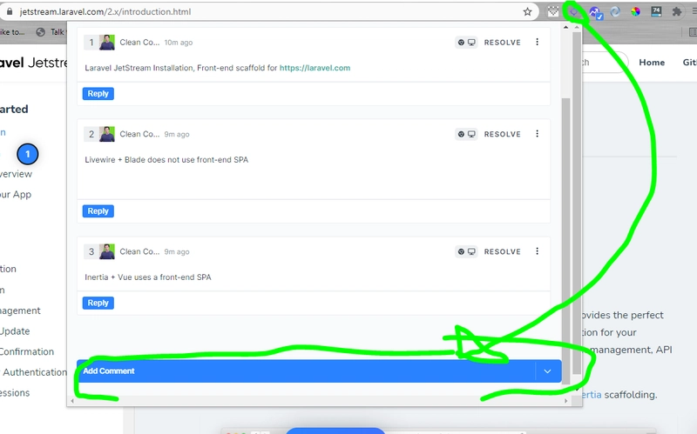Viewport: 697px width, 434px height.
Task: Expand the Add Comment dropdown chevron
Action: 548,371
